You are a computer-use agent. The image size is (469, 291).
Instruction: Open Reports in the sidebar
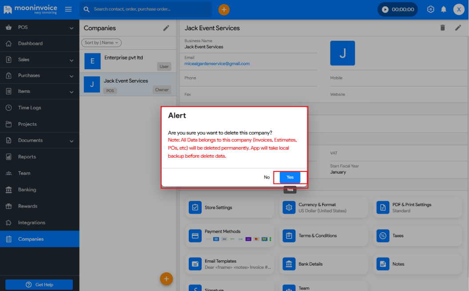point(27,157)
